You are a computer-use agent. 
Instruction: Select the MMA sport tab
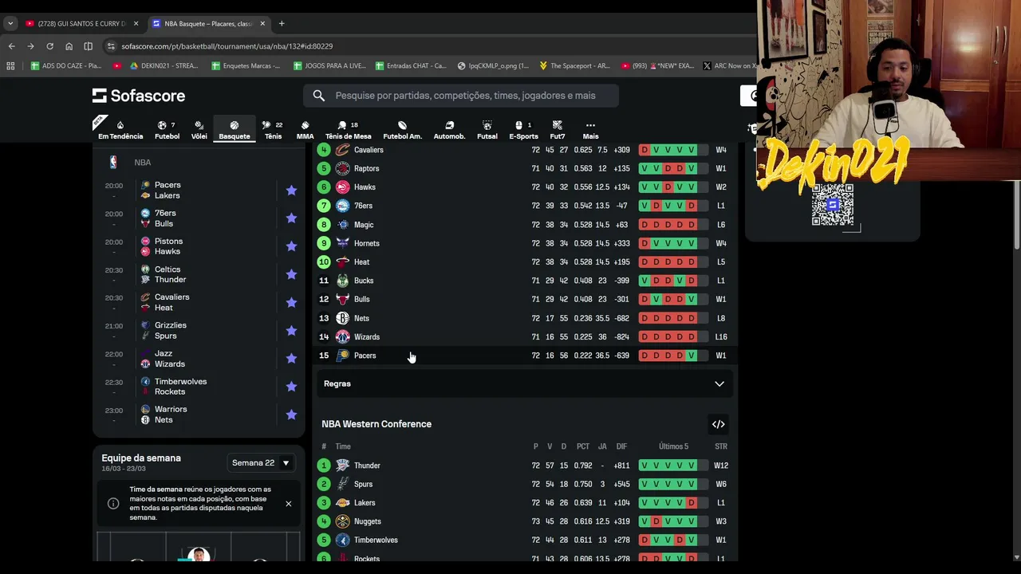(305, 130)
